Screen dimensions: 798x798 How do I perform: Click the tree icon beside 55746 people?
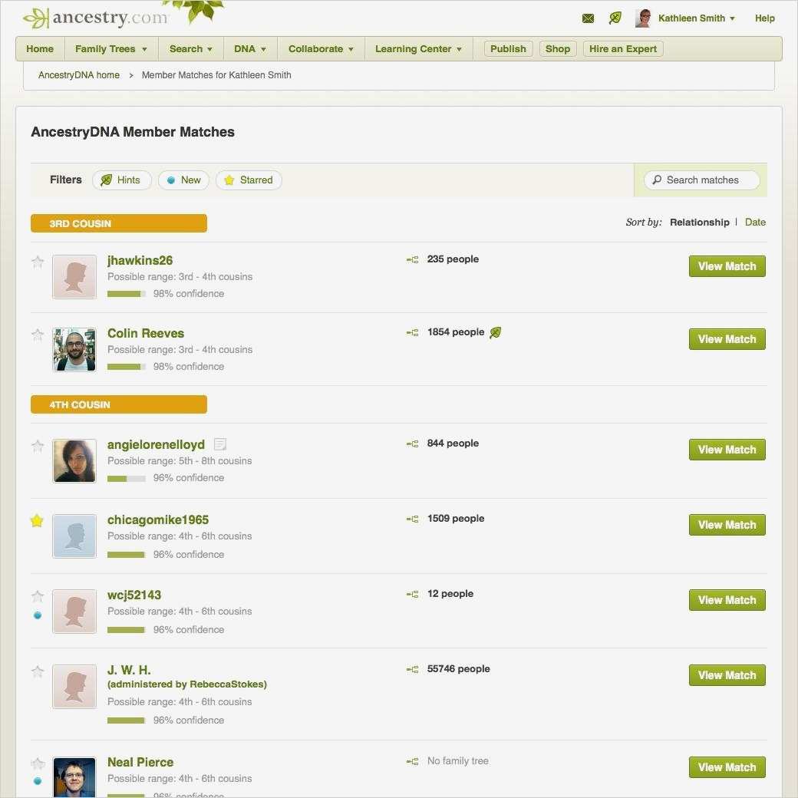pyautogui.click(x=412, y=669)
